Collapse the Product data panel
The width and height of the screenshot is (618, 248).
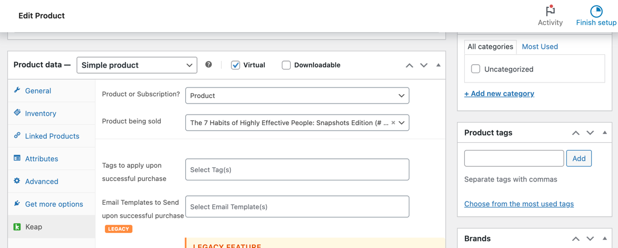coord(438,65)
